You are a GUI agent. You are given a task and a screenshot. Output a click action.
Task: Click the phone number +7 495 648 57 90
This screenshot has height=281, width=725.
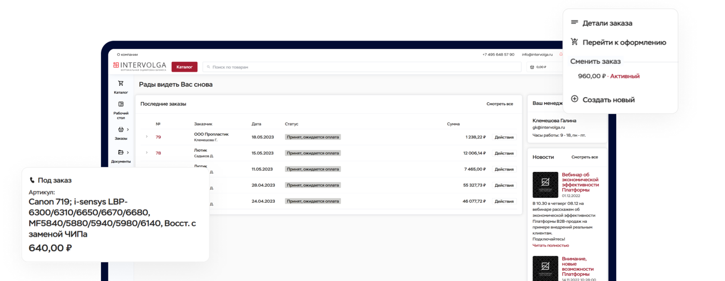(498, 54)
